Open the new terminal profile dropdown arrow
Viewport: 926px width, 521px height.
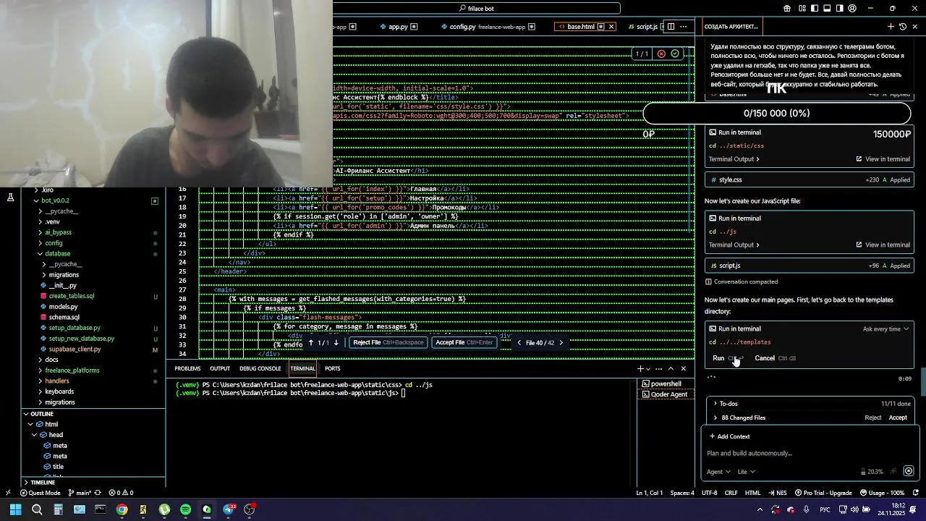tap(648, 369)
